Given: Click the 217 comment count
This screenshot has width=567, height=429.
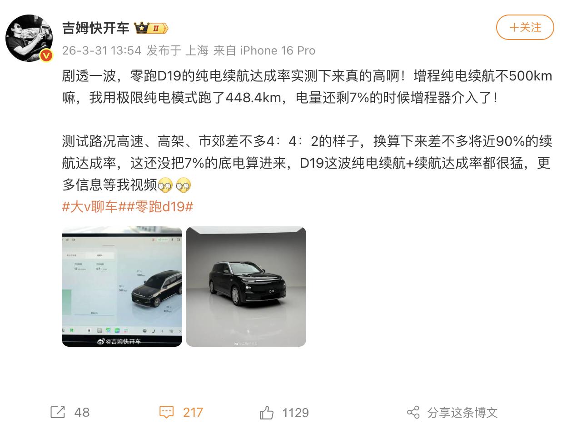Looking at the screenshot, I should point(193,413).
